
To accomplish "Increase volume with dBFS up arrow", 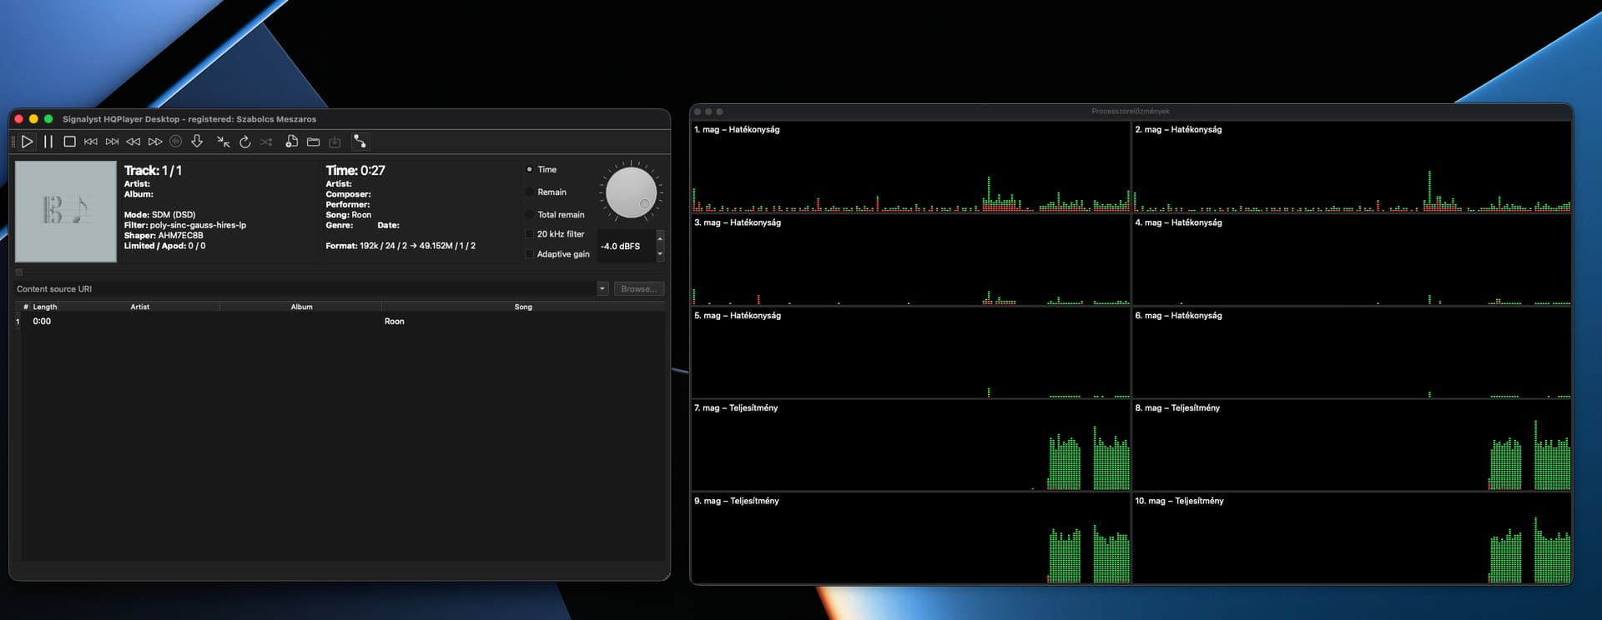I will click(x=660, y=239).
